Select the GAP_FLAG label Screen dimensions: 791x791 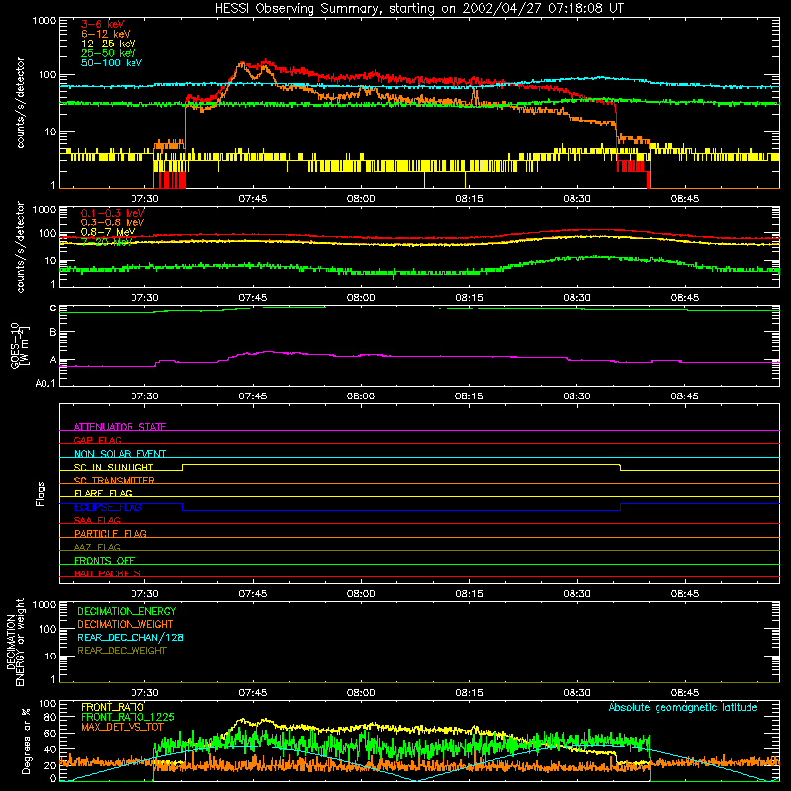(97, 440)
